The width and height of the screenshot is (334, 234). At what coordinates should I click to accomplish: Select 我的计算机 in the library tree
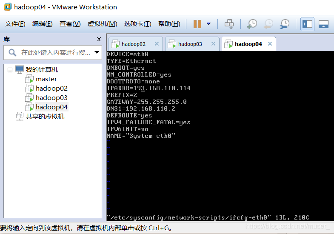tap(42, 70)
